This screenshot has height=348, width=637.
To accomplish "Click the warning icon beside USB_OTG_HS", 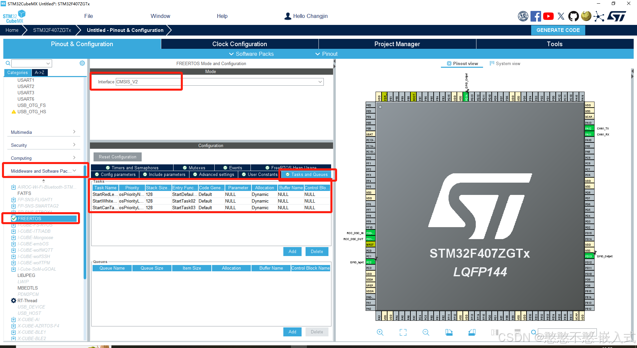I will (14, 112).
